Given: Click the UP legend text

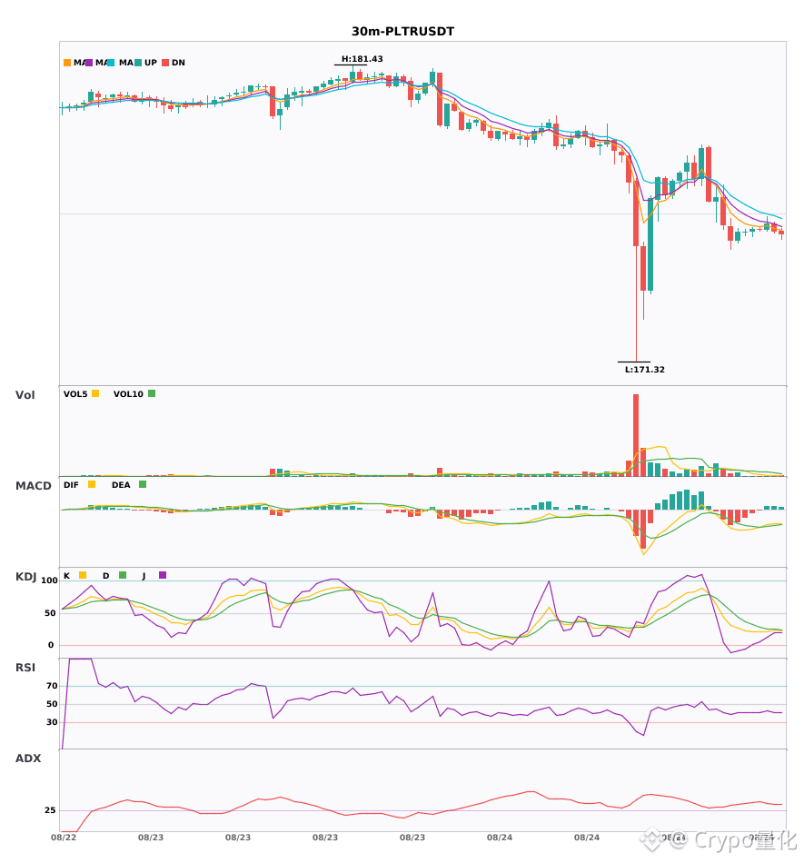Looking at the screenshot, I should point(151,63).
